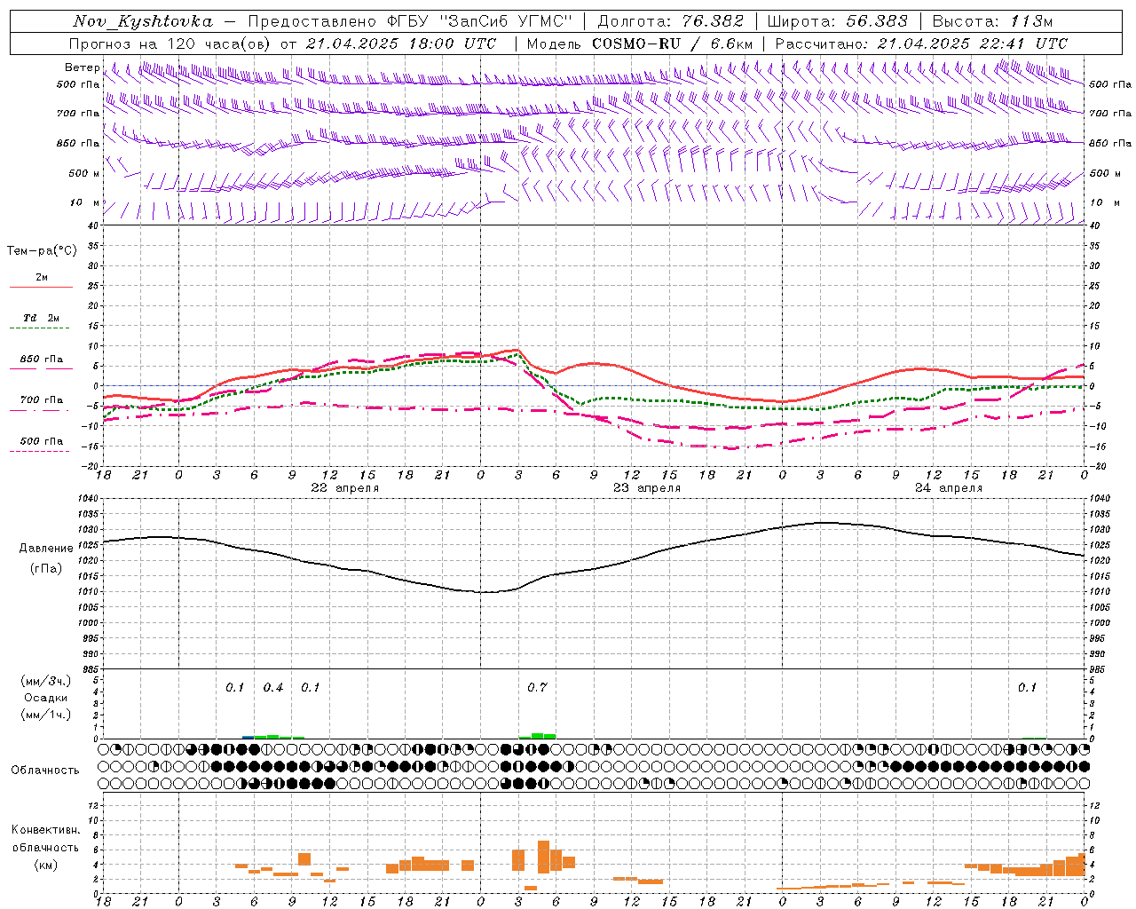Click the small blue precipitation bar on 22 апреля

tap(248, 737)
